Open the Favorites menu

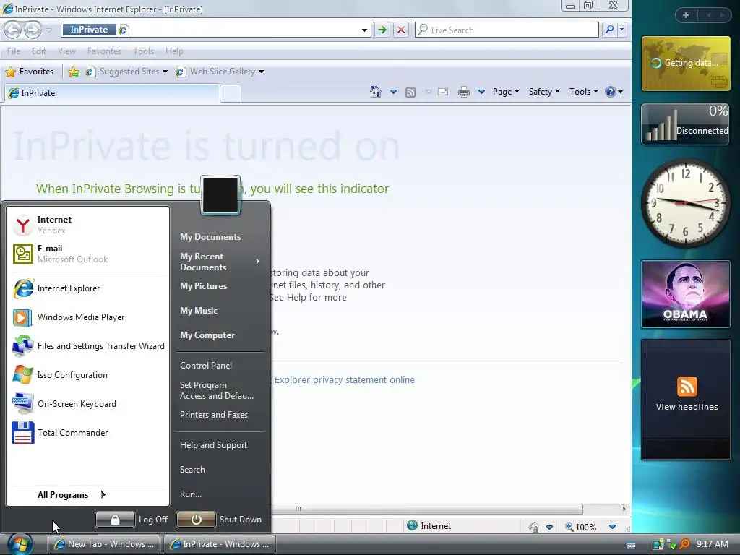pos(104,51)
